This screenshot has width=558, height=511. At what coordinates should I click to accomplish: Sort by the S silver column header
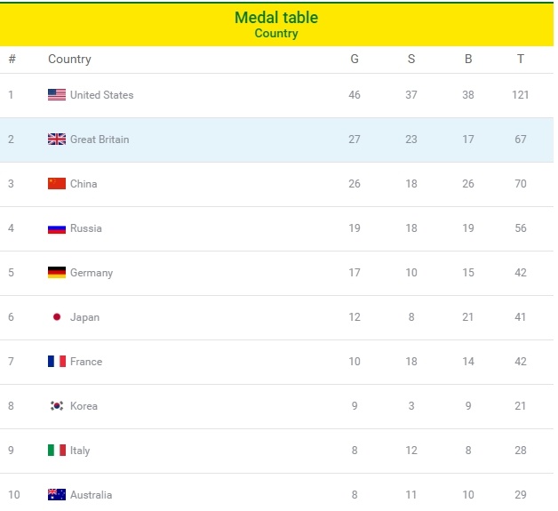tap(411, 60)
